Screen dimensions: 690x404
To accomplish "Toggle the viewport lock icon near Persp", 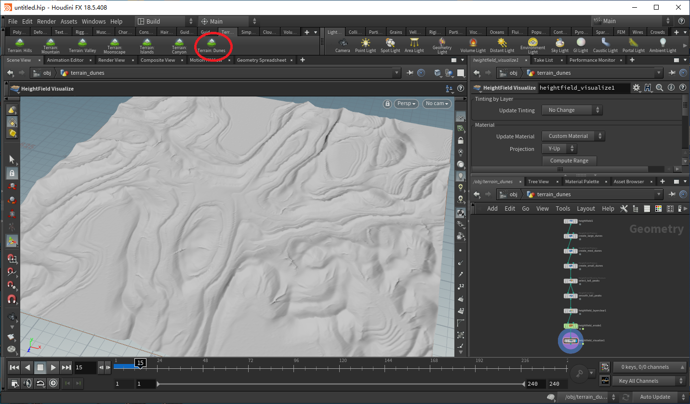I will point(387,104).
